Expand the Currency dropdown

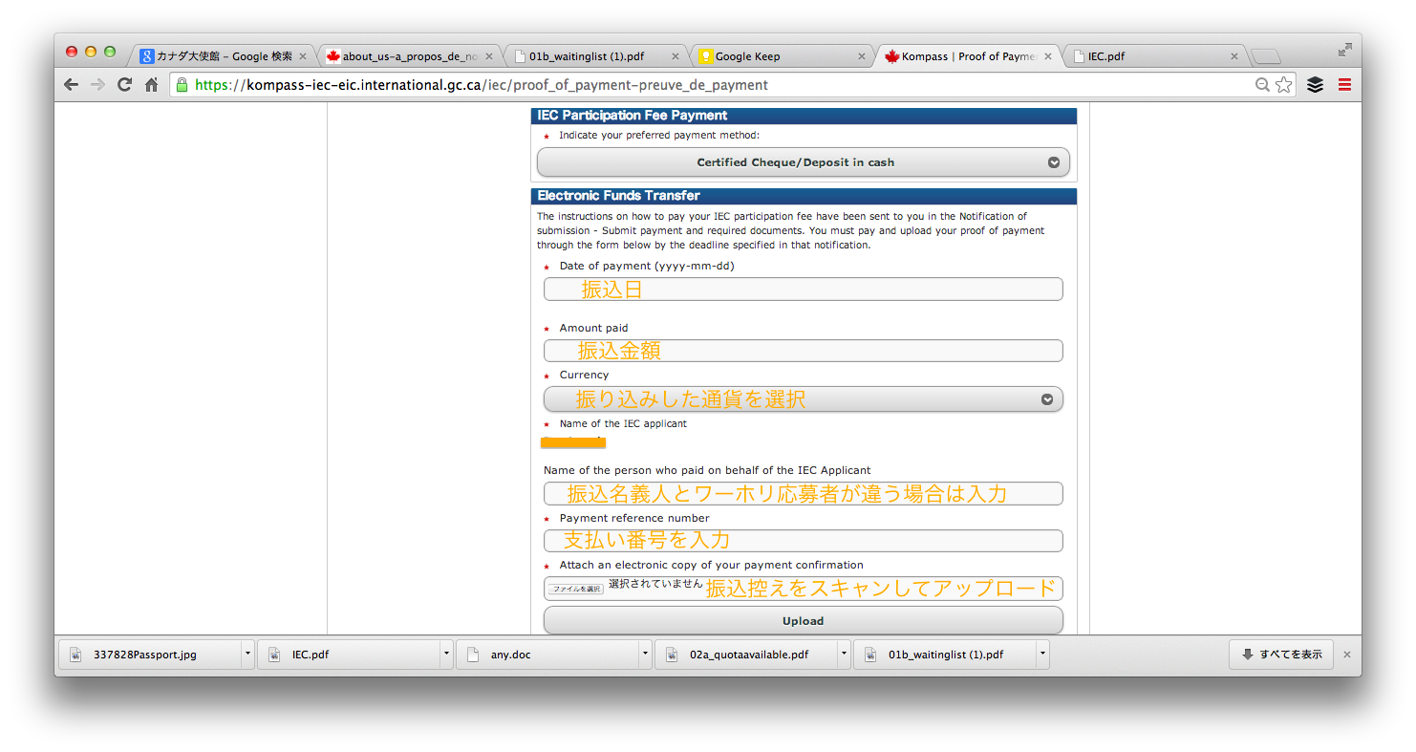coord(803,399)
